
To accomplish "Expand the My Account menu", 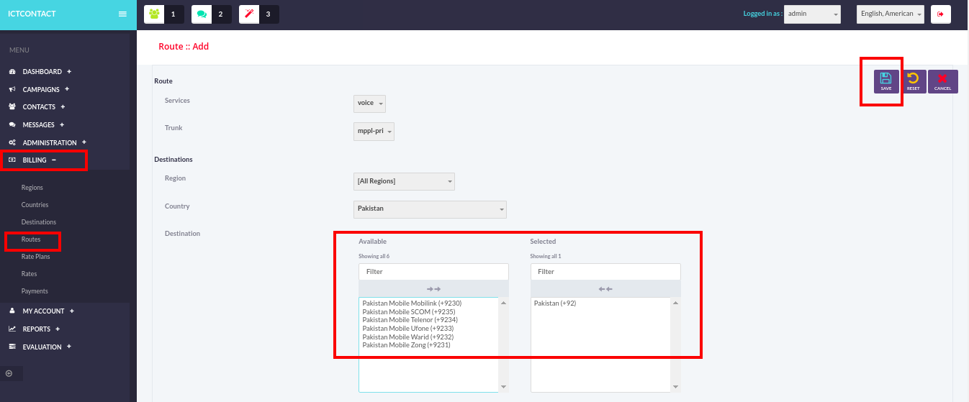I will pyautogui.click(x=72, y=311).
